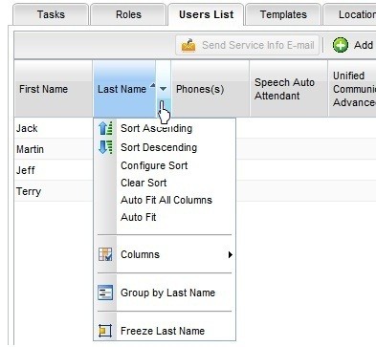Switch to the Tasks tab
Image resolution: width=376 pixels, height=347 pixels.
pyautogui.click(x=51, y=14)
